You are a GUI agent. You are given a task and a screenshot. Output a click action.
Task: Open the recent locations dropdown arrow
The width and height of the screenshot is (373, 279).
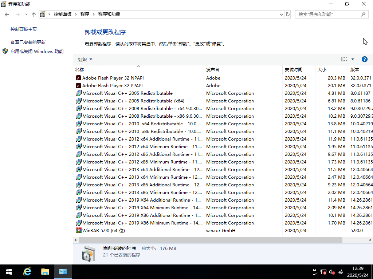(26, 15)
